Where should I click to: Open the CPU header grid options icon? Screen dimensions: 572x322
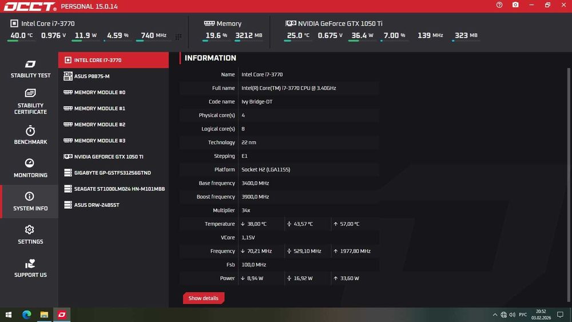tap(178, 37)
